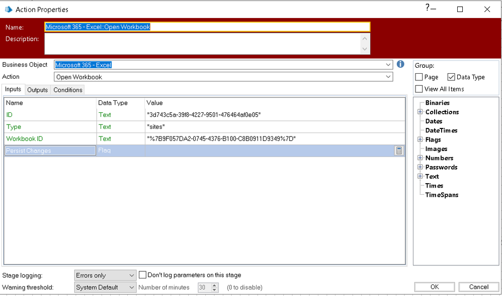Expand the Numbers tree node
The image size is (502, 296).
[420, 158]
